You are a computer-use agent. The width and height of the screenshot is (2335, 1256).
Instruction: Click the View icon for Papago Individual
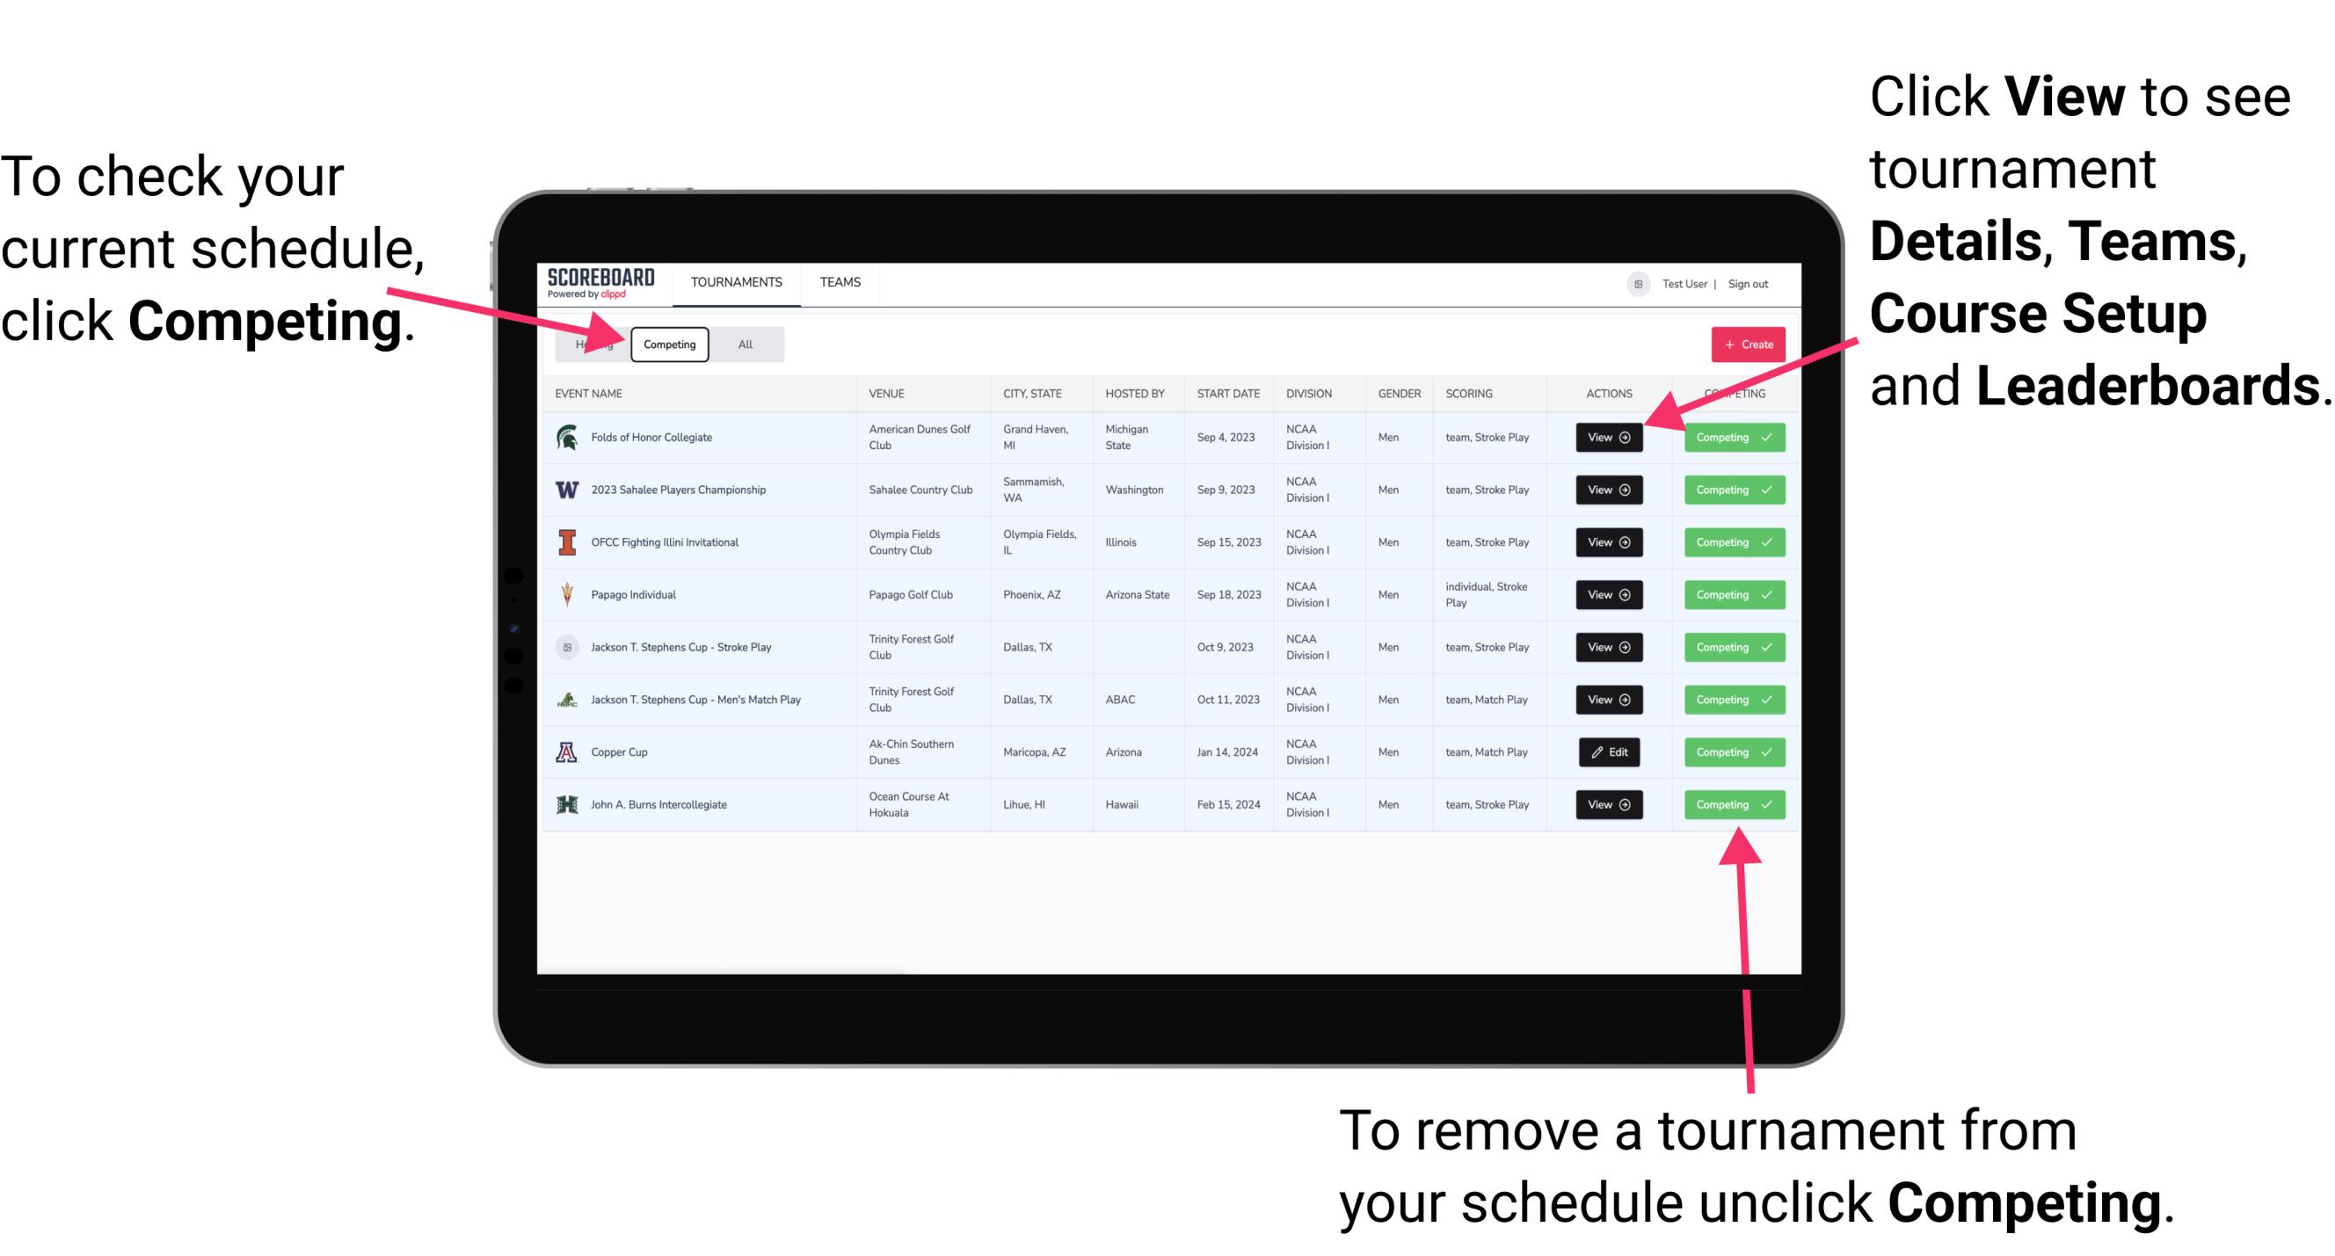tap(1610, 594)
